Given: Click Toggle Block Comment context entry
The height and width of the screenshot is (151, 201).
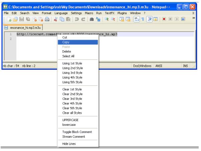Looking at the screenshot, I should coord(77,132).
